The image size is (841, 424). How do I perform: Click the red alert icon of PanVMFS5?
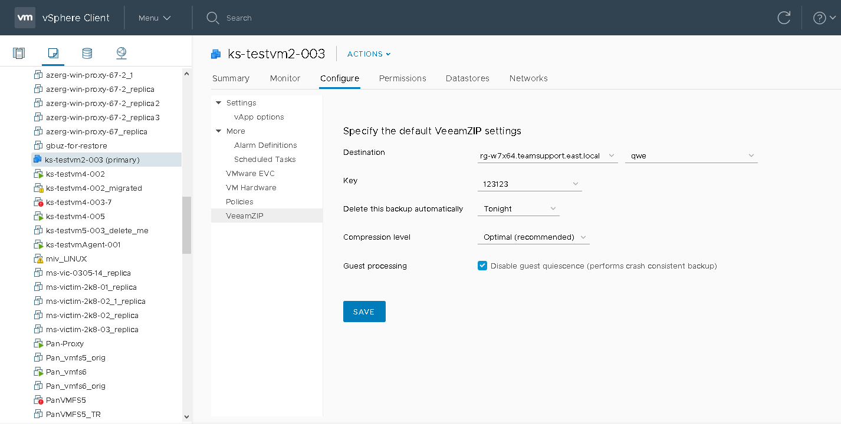tap(38, 400)
